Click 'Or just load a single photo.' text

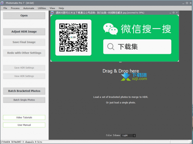pos(121,103)
